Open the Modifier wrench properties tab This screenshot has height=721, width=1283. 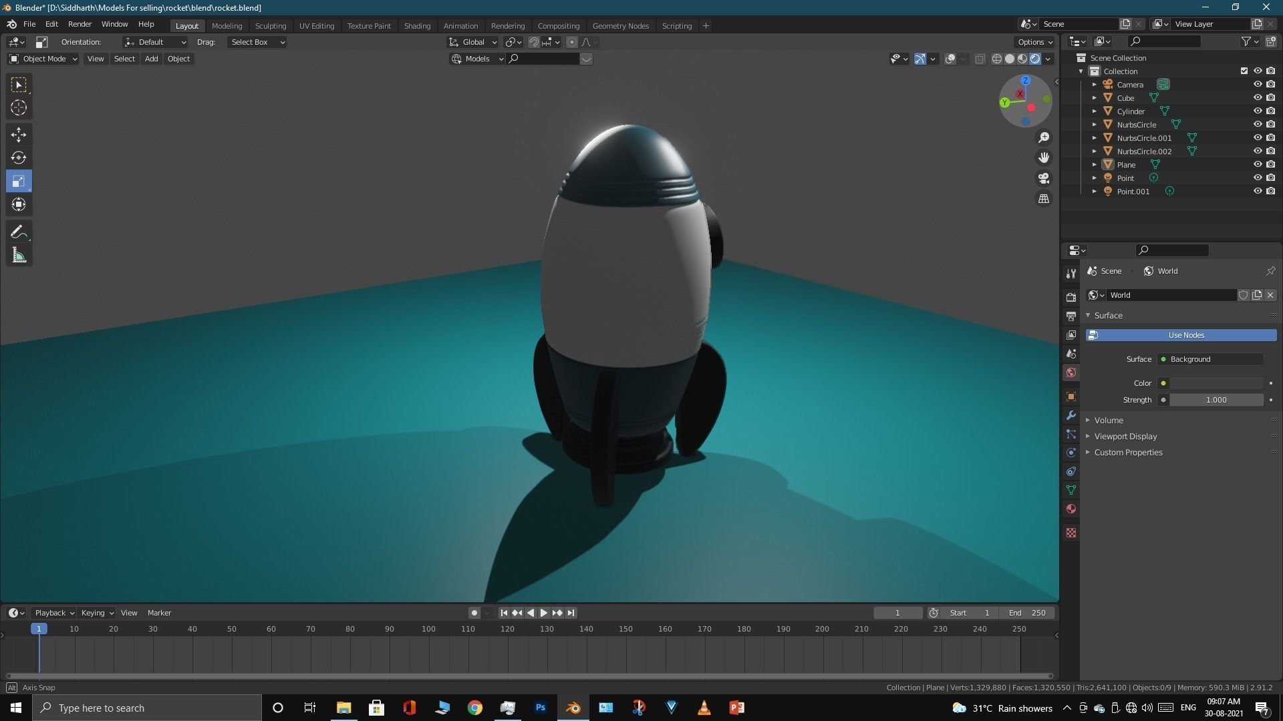point(1071,415)
